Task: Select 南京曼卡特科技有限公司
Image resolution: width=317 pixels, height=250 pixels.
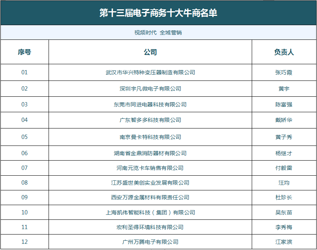Action: coord(150,137)
